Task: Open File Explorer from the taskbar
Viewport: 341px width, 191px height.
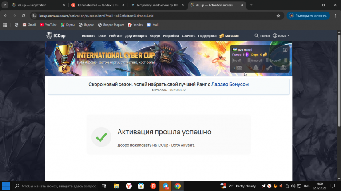Action: [x=117, y=186]
